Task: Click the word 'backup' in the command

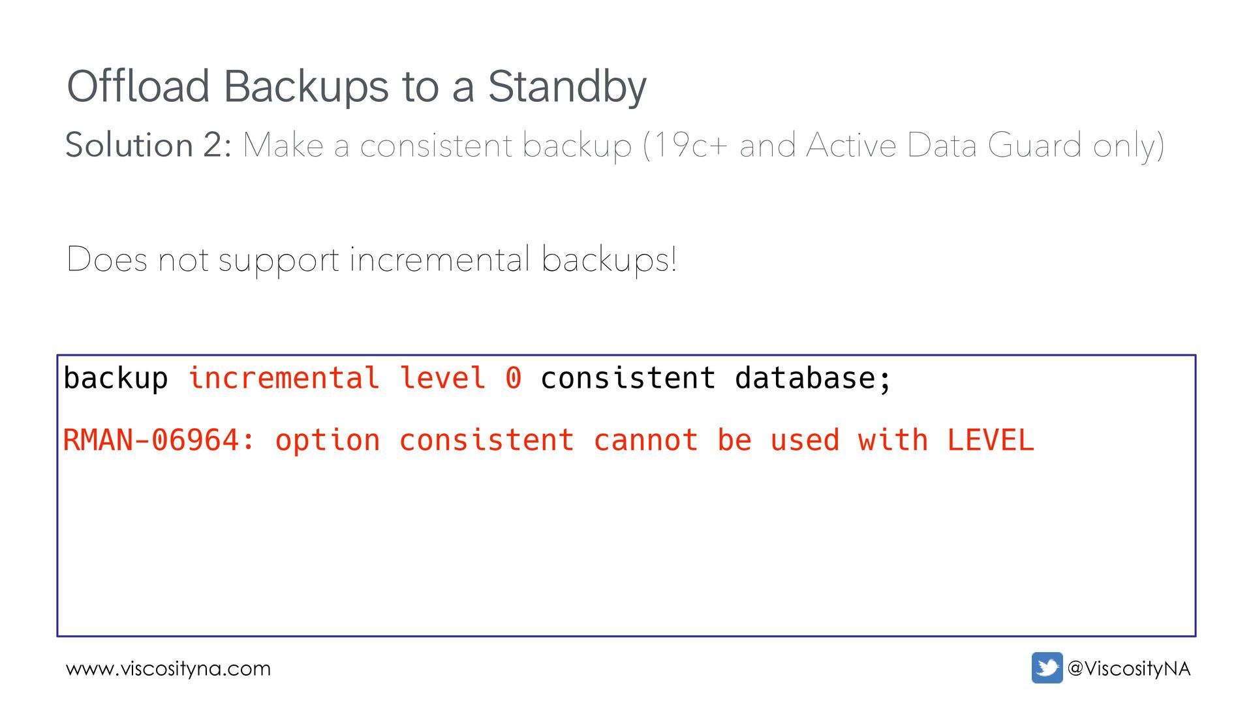Action: click(116, 379)
